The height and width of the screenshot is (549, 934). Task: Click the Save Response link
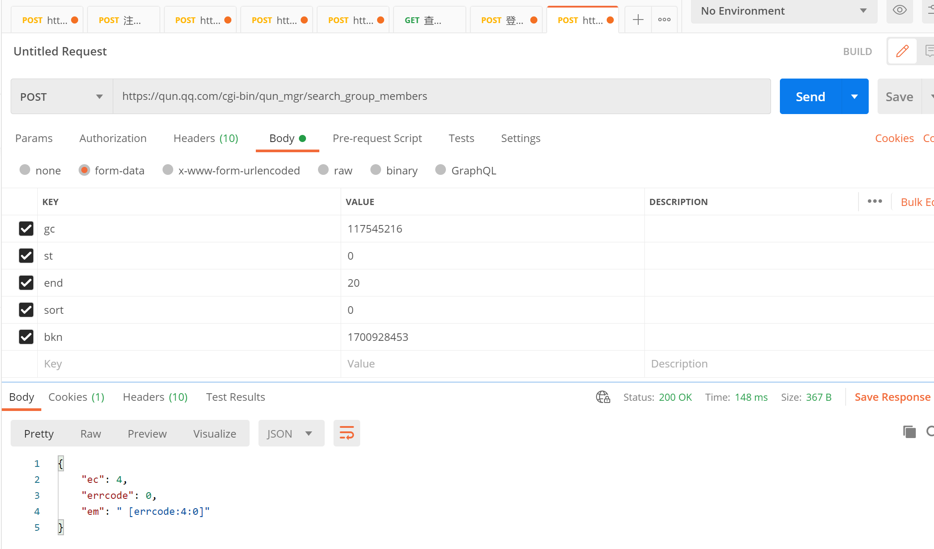(892, 397)
